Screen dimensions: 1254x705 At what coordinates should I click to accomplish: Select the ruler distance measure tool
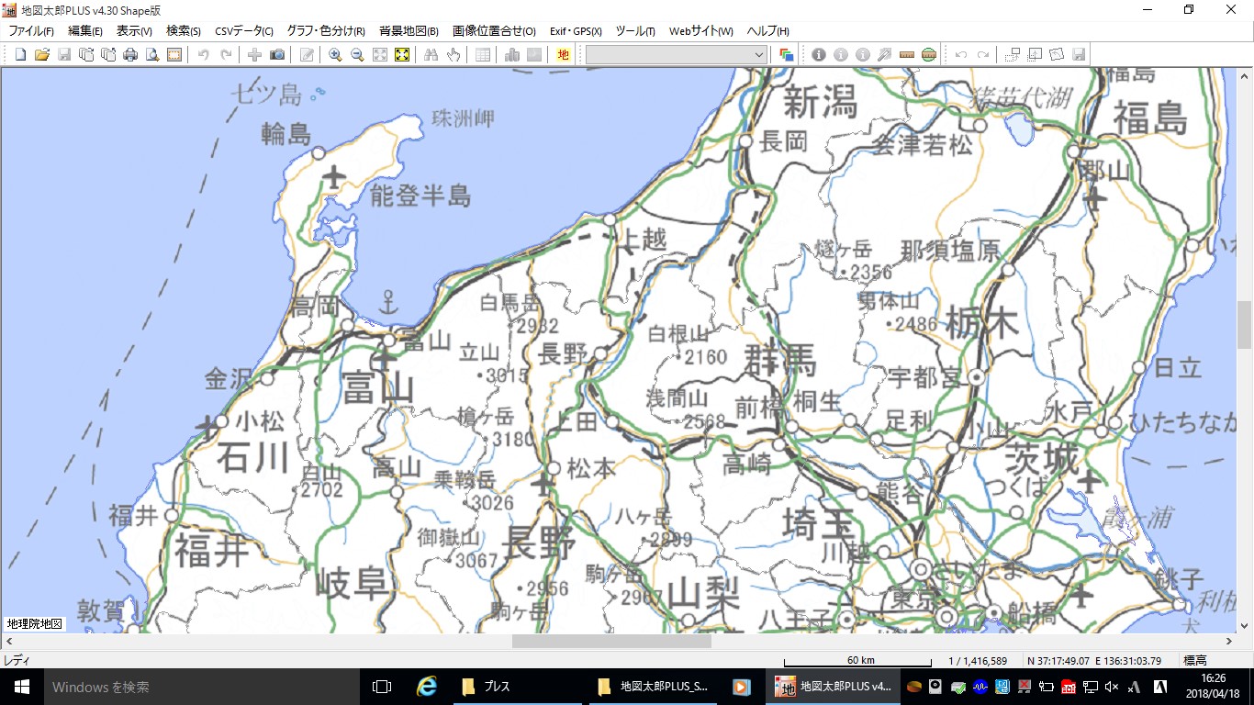tap(907, 55)
